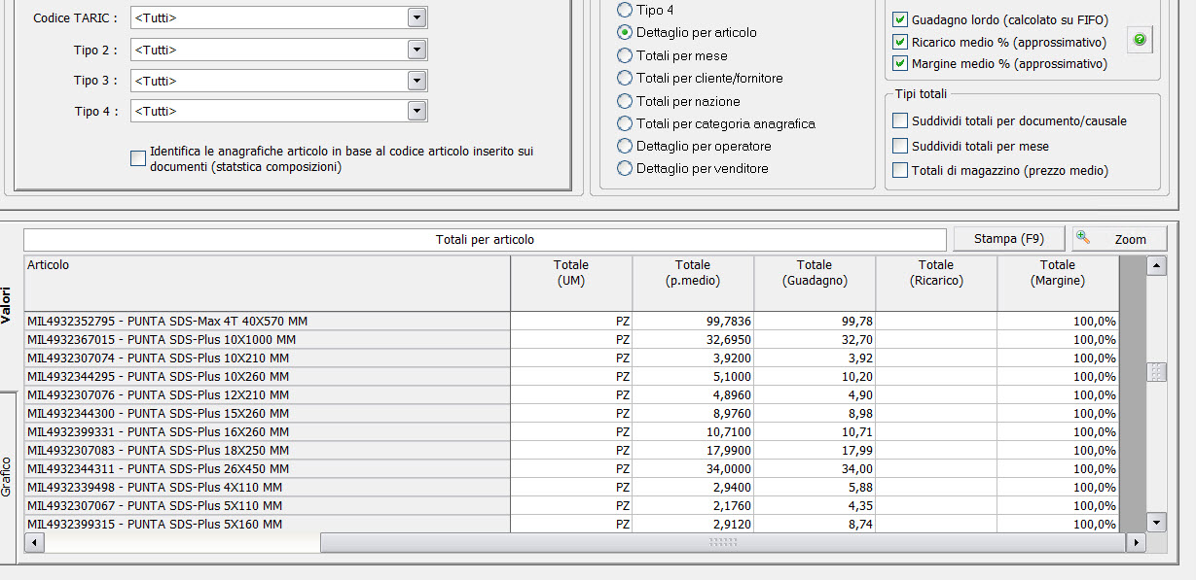Click the Zoom magnifier button

click(1119, 239)
